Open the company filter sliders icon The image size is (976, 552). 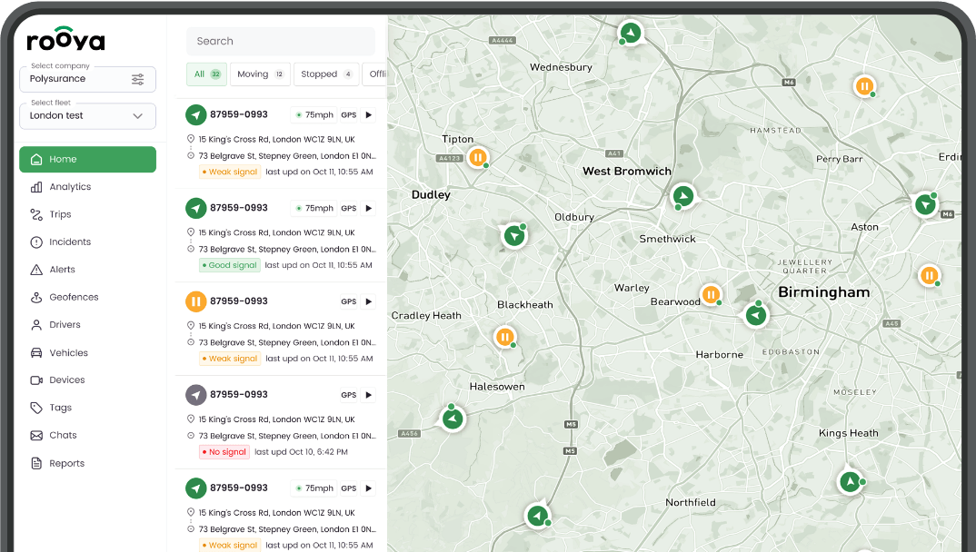(x=137, y=79)
